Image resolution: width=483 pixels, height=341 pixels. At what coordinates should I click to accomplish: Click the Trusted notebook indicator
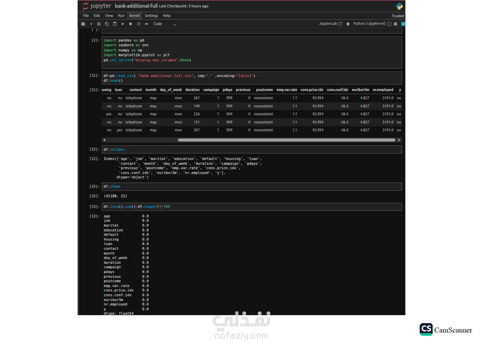tap(398, 16)
